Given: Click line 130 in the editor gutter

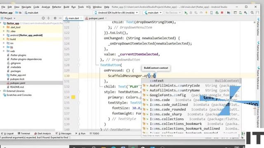Looking at the screenshot, I should click(x=67, y=76).
